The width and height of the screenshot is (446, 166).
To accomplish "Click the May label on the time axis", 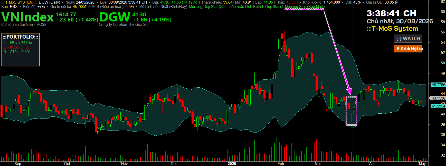I will [x=422, y=164].
